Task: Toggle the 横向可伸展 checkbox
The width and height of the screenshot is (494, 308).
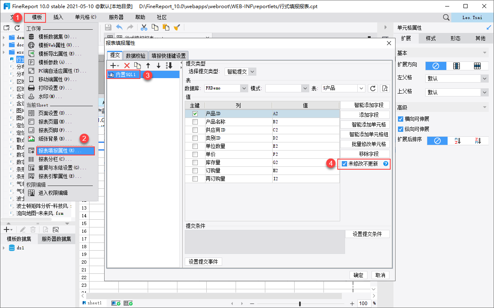Action: coord(400,119)
